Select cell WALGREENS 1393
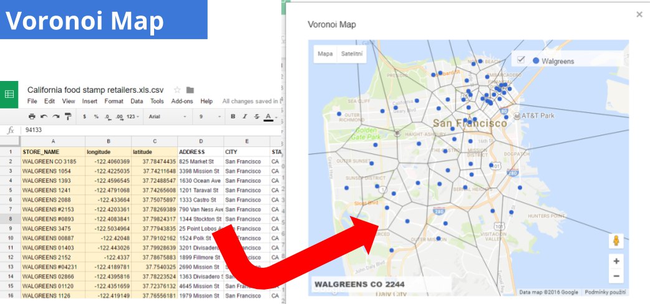The image size is (650, 304). point(53,181)
